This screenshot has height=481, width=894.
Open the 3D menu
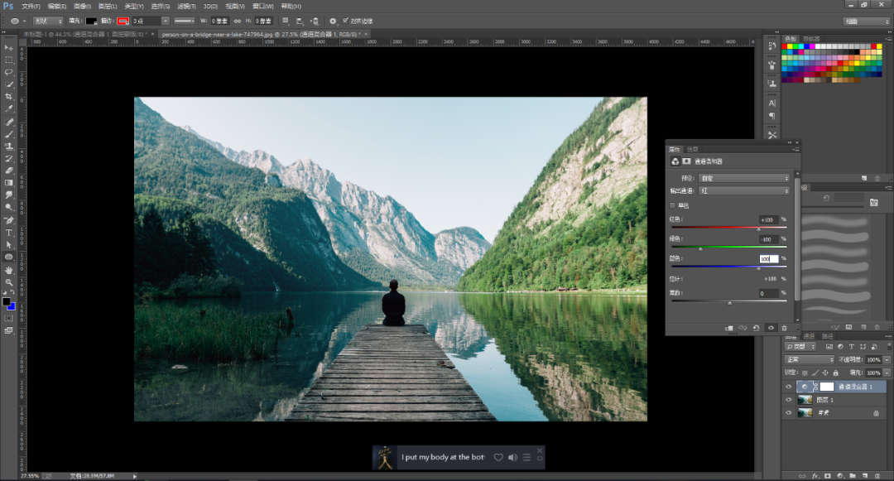(210, 7)
